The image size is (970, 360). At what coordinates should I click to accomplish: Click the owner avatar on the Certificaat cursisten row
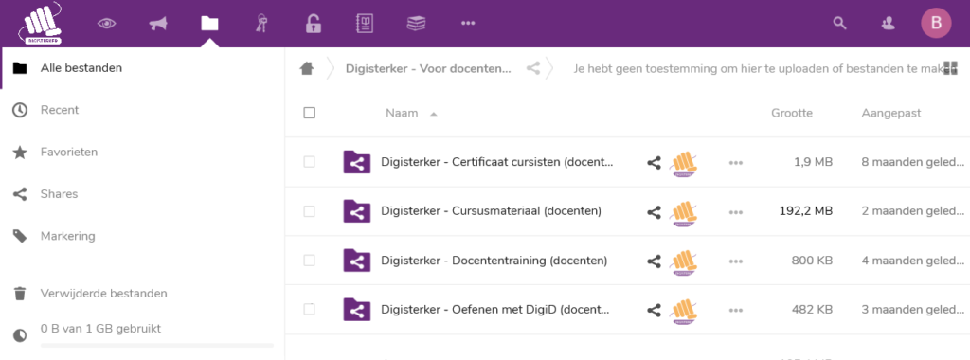(685, 163)
